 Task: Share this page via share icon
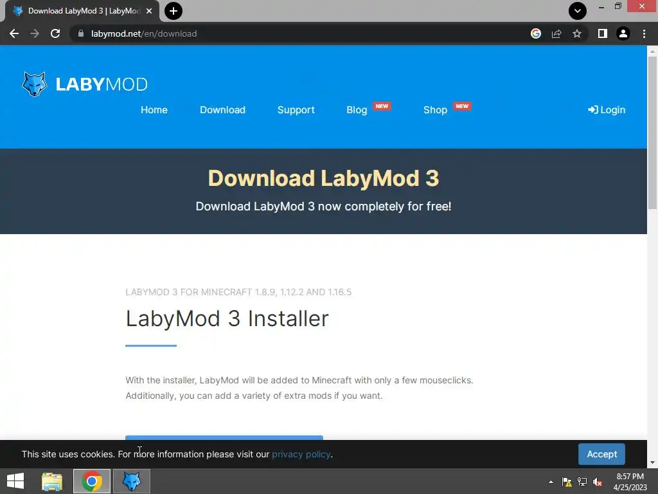point(556,33)
